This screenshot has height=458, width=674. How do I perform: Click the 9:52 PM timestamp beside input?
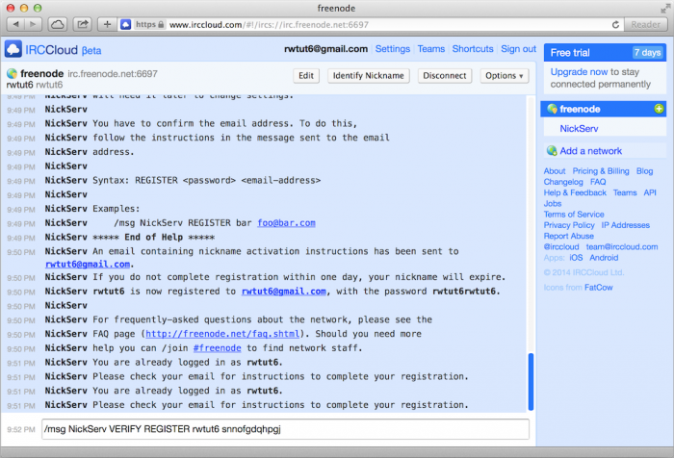click(x=21, y=430)
